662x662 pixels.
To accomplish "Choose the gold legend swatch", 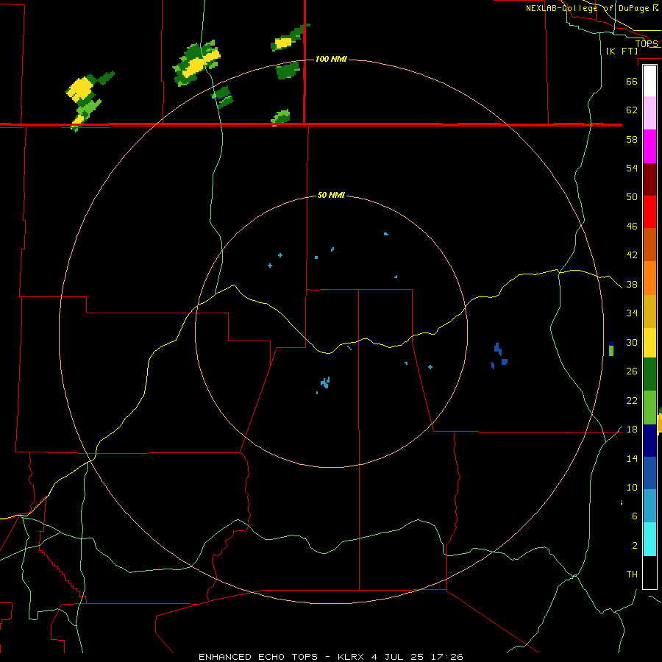I will (x=649, y=311).
